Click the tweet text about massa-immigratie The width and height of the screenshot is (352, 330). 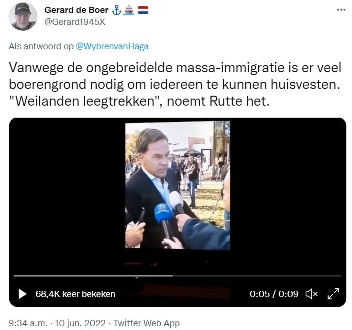175,84
